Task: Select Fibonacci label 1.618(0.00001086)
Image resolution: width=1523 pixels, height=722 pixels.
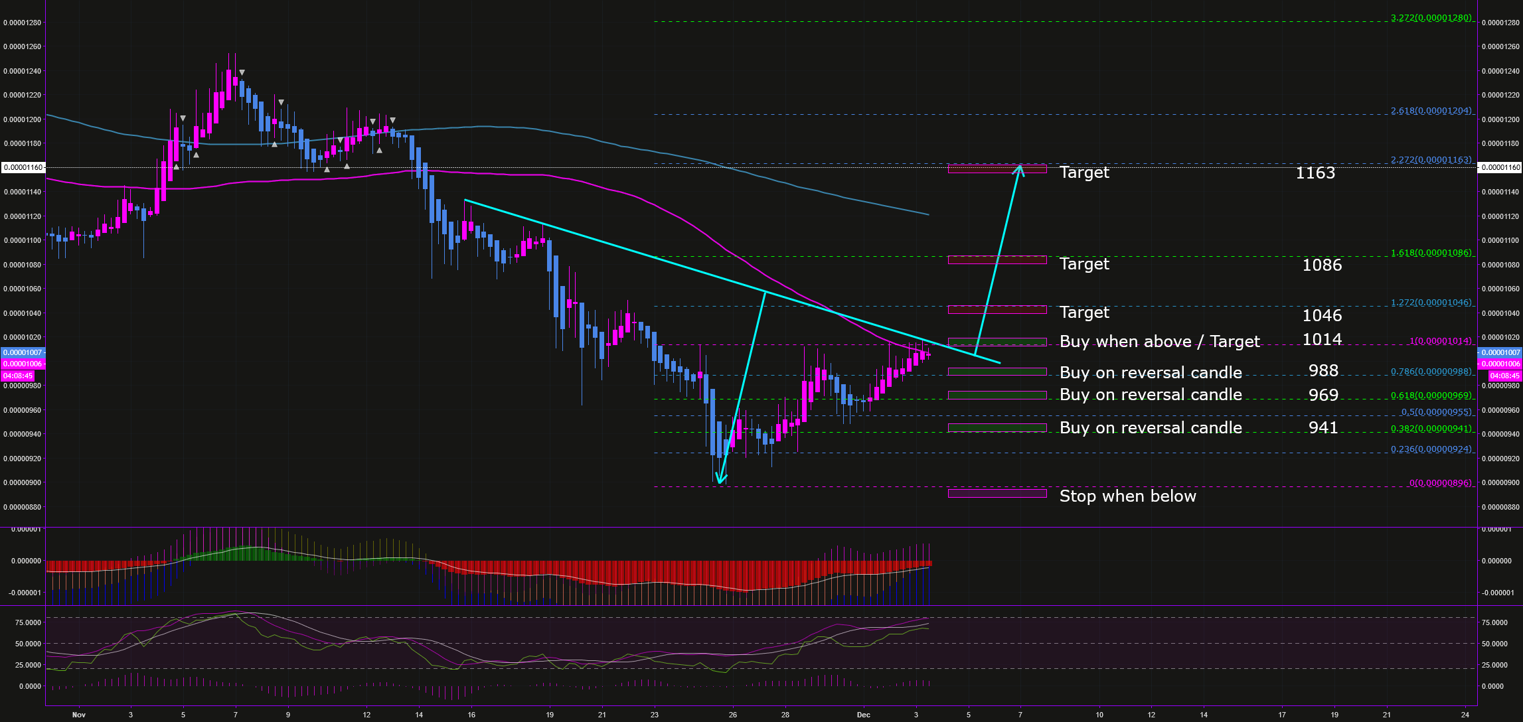Action: click(x=1431, y=253)
